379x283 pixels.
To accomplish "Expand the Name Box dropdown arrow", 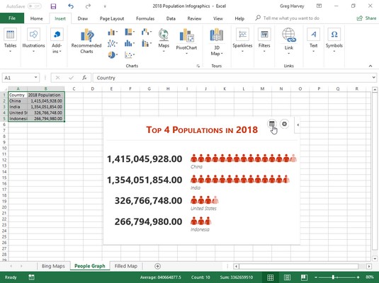I will click(35, 78).
